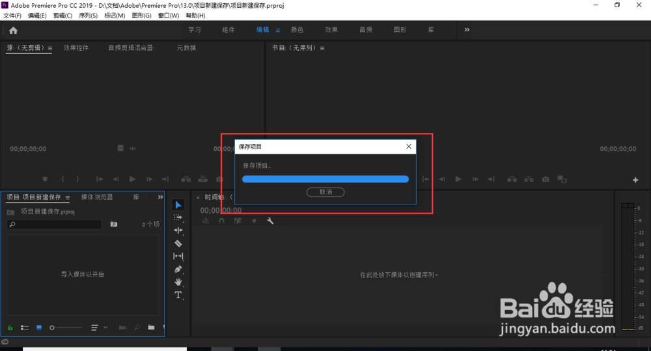Open Markers menu
This screenshot has width=651, height=351.
[115, 16]
